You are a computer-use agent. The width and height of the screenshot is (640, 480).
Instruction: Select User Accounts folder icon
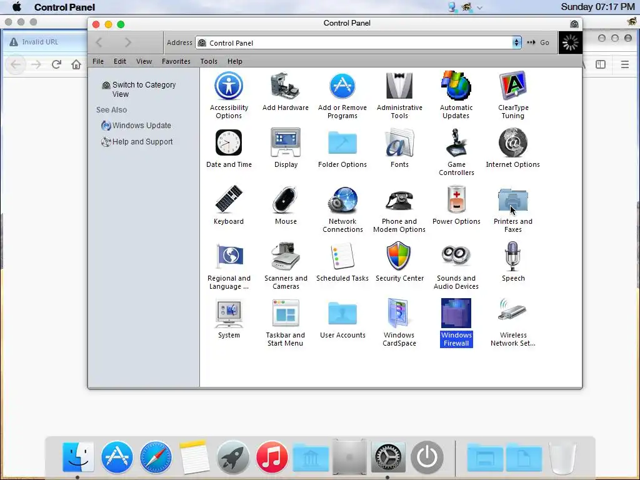[x=342, y=314]
